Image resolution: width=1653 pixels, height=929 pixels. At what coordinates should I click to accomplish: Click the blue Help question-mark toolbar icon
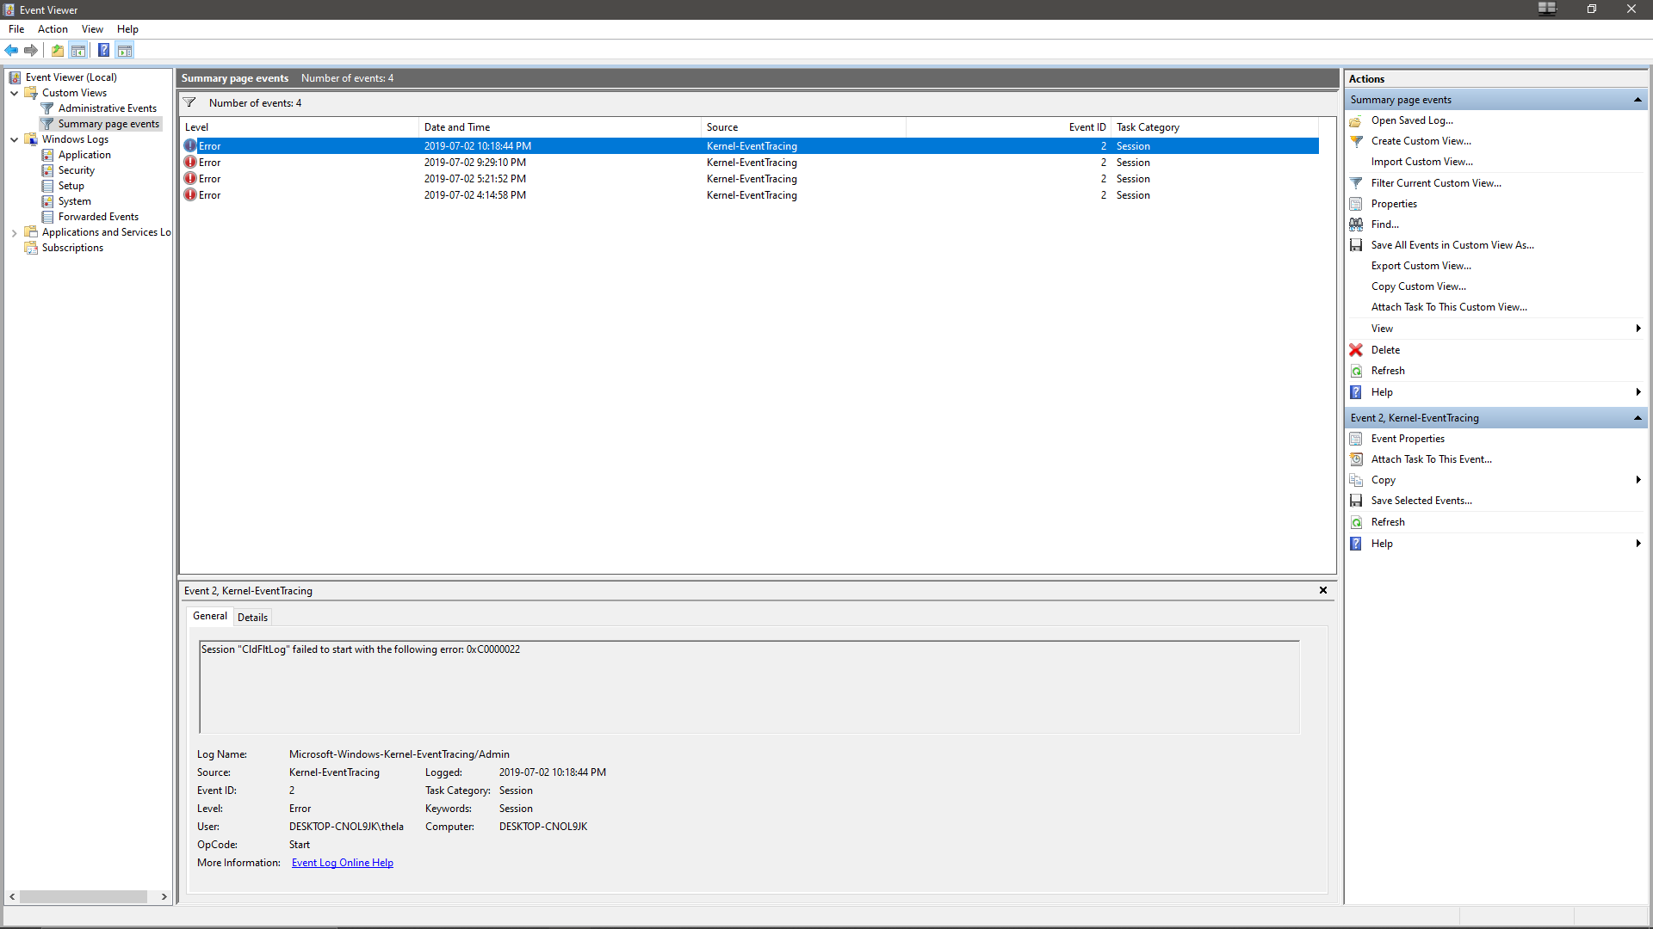tap(103, 51)
